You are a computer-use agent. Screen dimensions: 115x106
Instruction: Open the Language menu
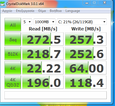pyautogui.click(x=73, y=11)
